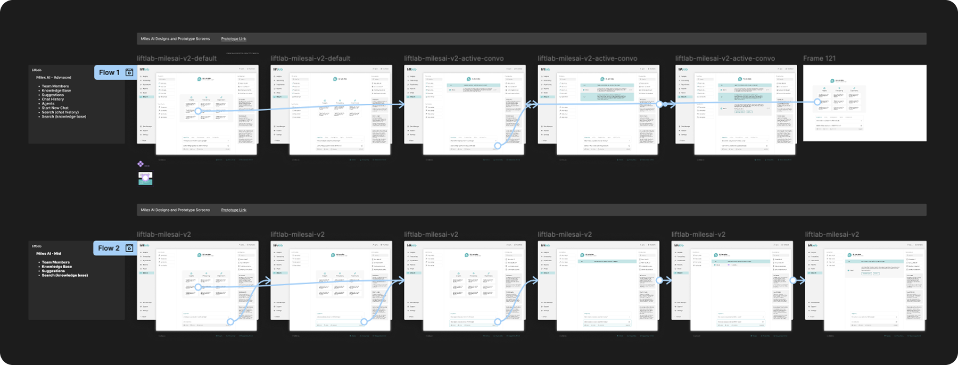The height and width of the screenshot is (365, 958).
Task: Click the lower connection node in first Flow 2 frame
Action: pyautogui.click(x=230, y=321)
